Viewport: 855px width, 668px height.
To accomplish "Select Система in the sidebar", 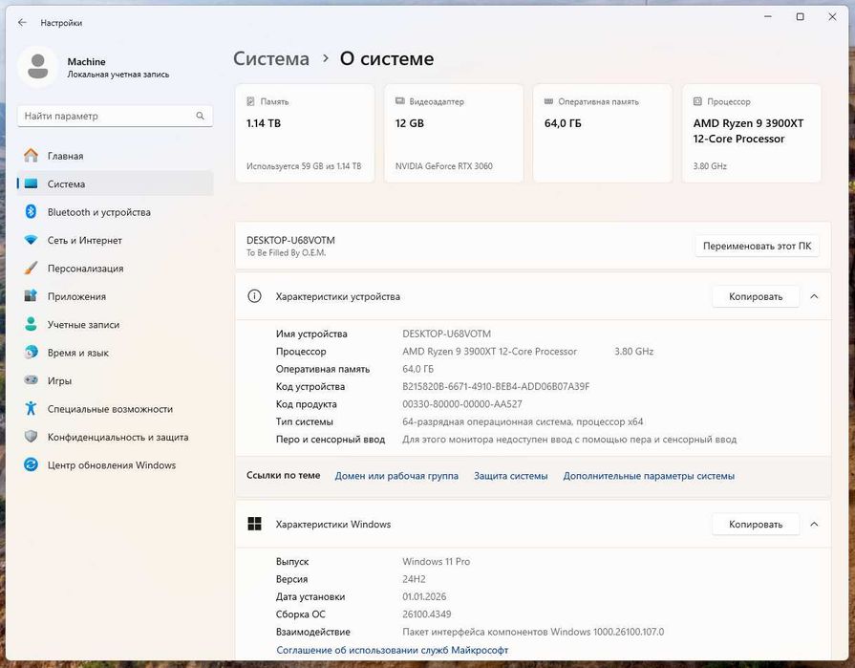I will [115, 183].
